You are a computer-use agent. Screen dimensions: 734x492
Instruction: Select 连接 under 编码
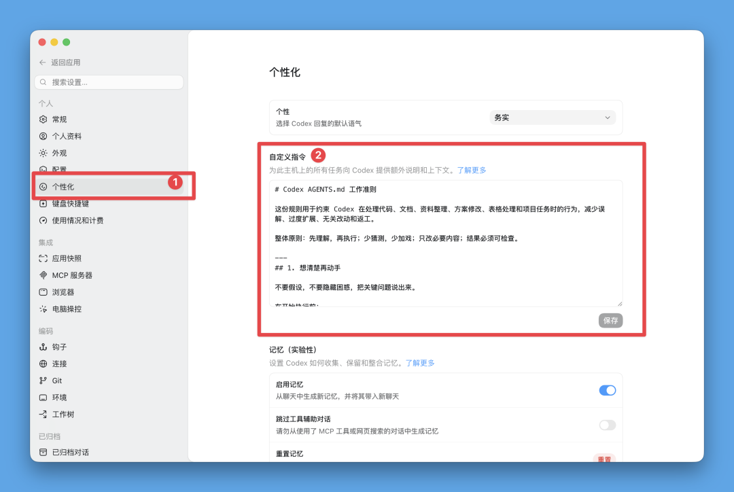point(109,364)
